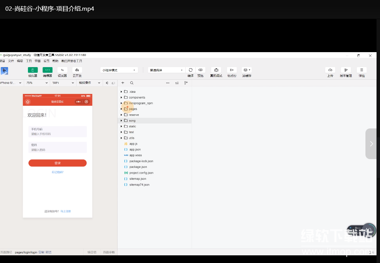The image size is (380, 263).
Task: Open the iPhone device model dropdown
Action: (11, 83)
